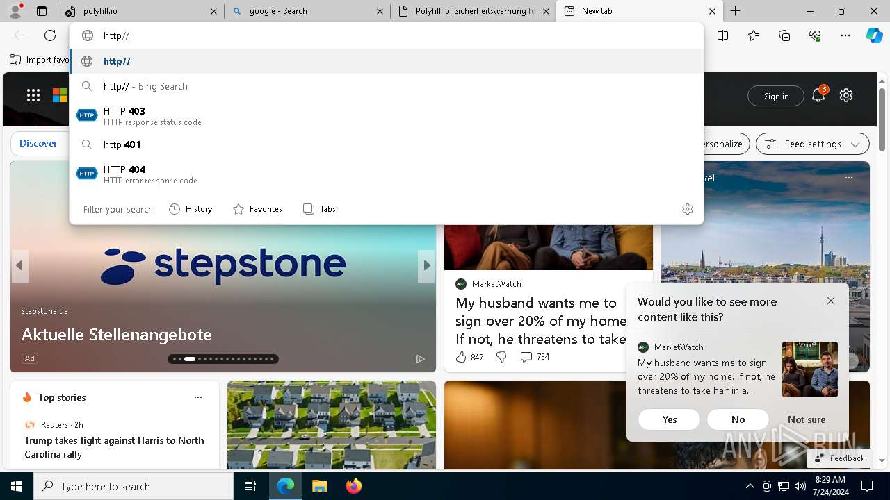Click the Sign in button

coord(776,96)
